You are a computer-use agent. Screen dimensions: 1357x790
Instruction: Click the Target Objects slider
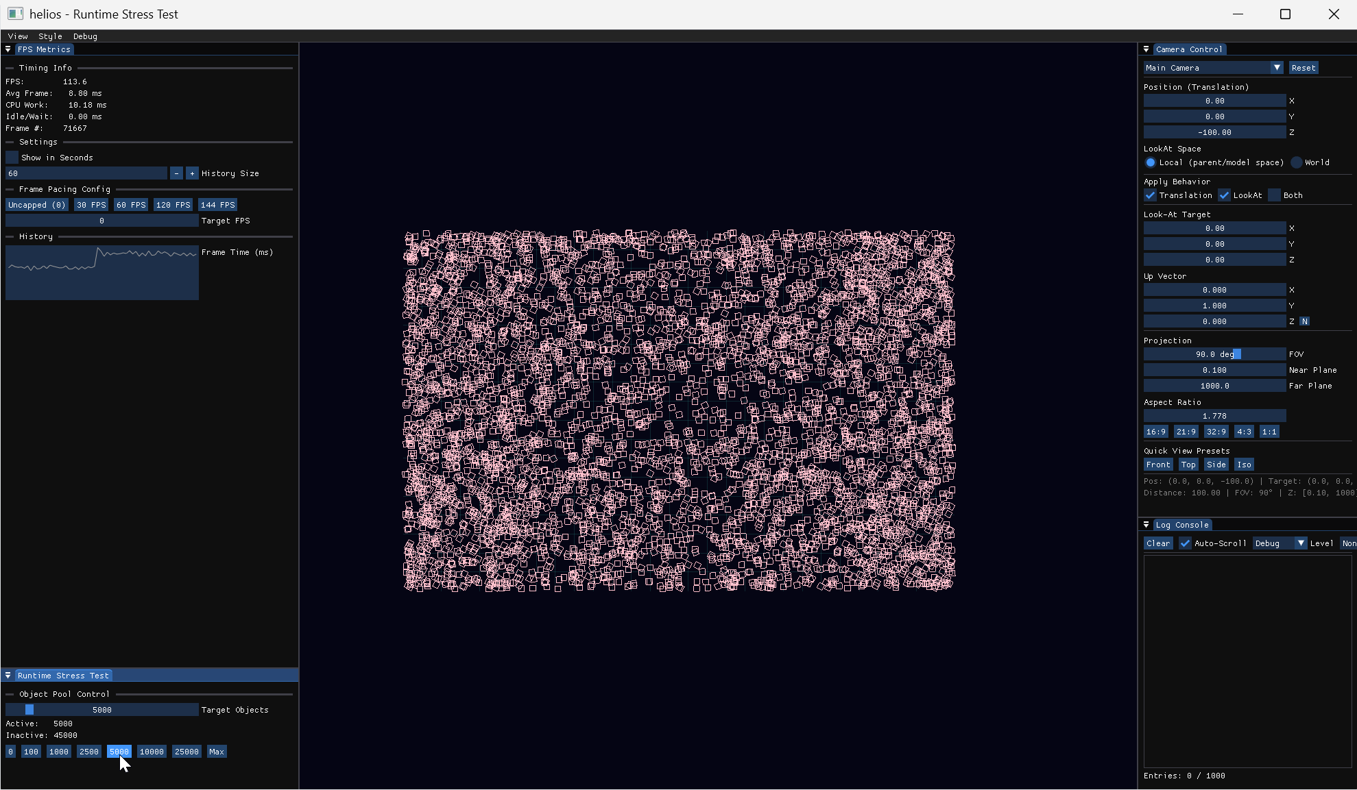101,710
